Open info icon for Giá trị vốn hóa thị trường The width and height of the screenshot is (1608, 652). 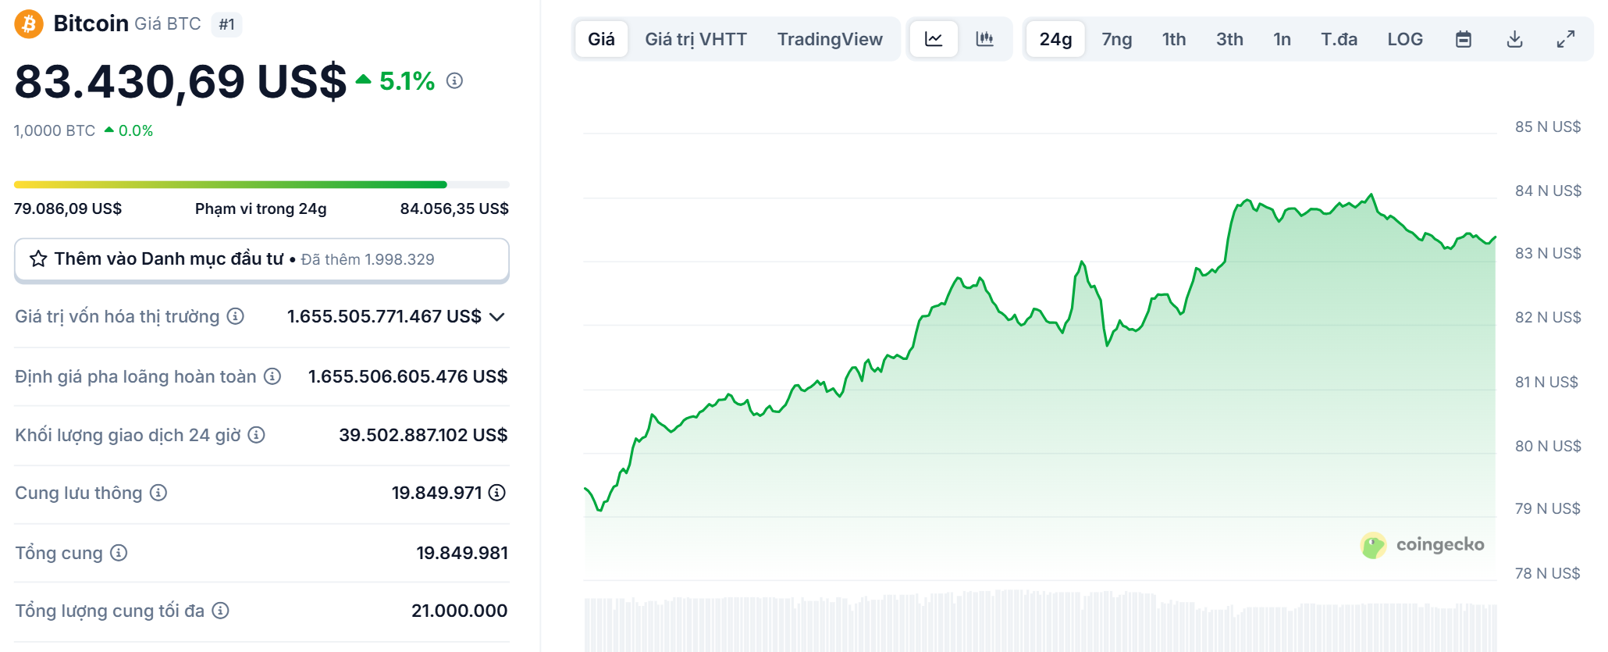[x=235, y=316]
